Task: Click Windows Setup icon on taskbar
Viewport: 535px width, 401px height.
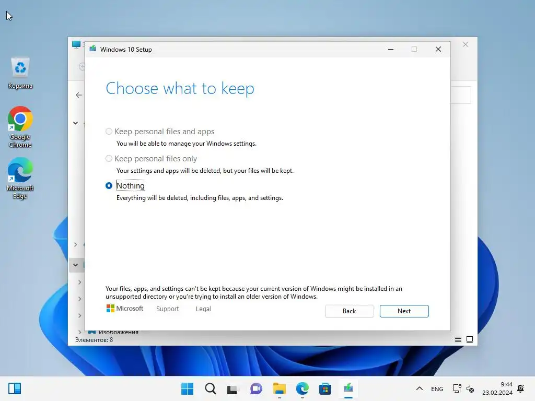Action: tap(348, 388)
